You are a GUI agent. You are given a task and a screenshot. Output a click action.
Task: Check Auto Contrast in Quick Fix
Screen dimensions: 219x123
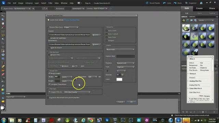click(106, 34)
